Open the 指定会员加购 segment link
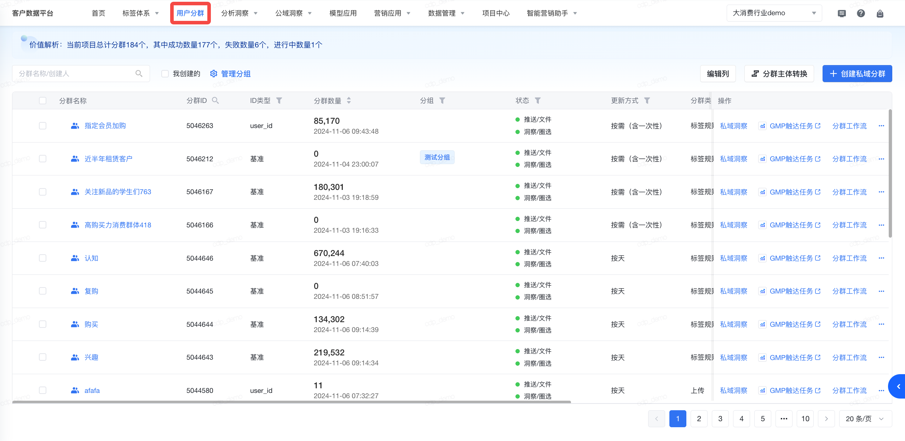This screenshot has height=441, width=905. (x=105, y=126)
